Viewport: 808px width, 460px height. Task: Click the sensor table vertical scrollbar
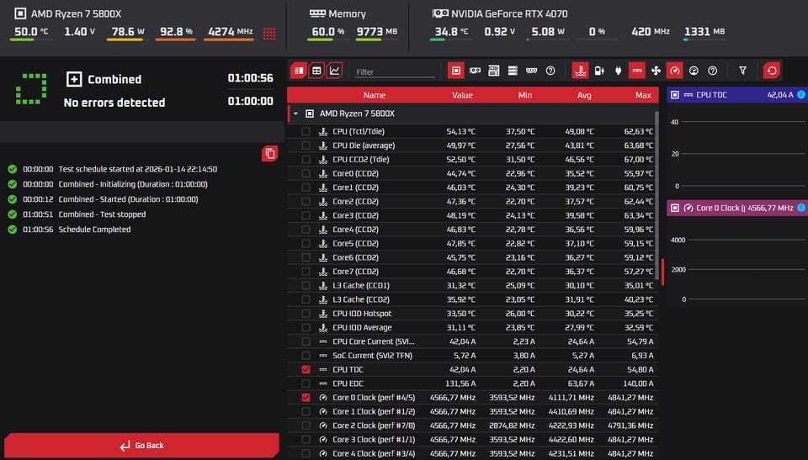656,196
